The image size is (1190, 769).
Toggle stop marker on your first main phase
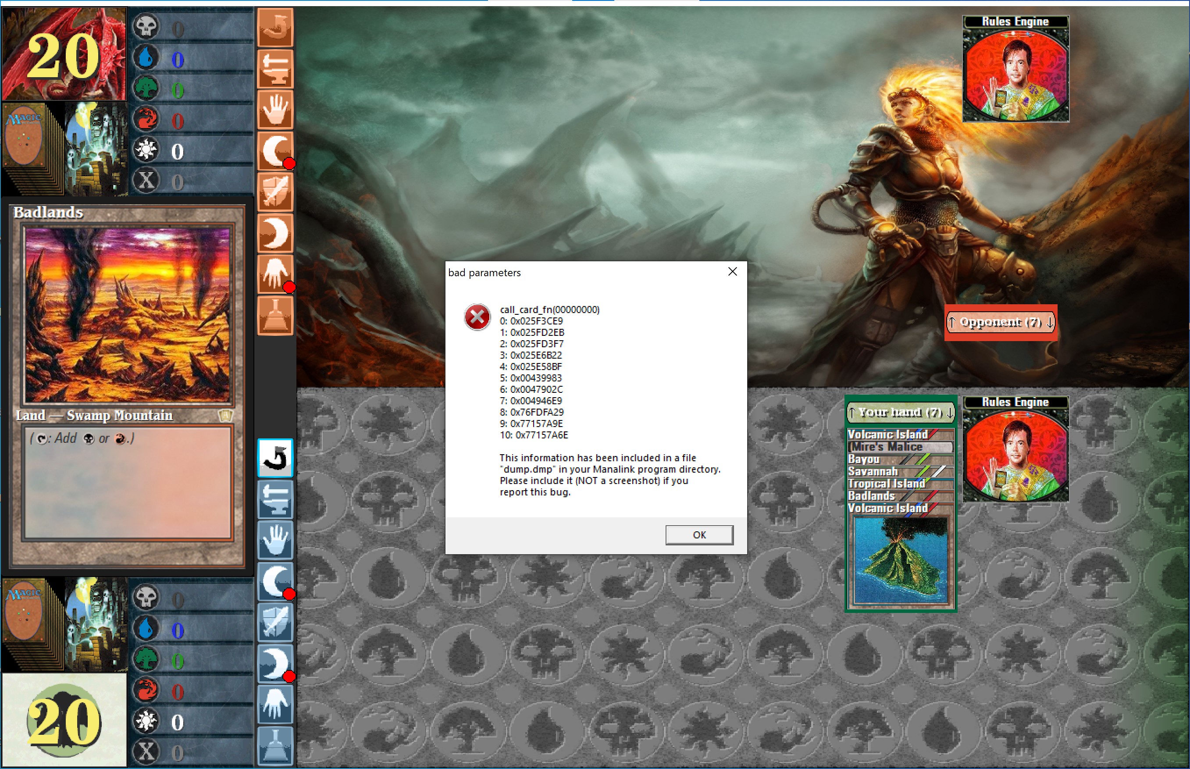(x=289, y=594)
